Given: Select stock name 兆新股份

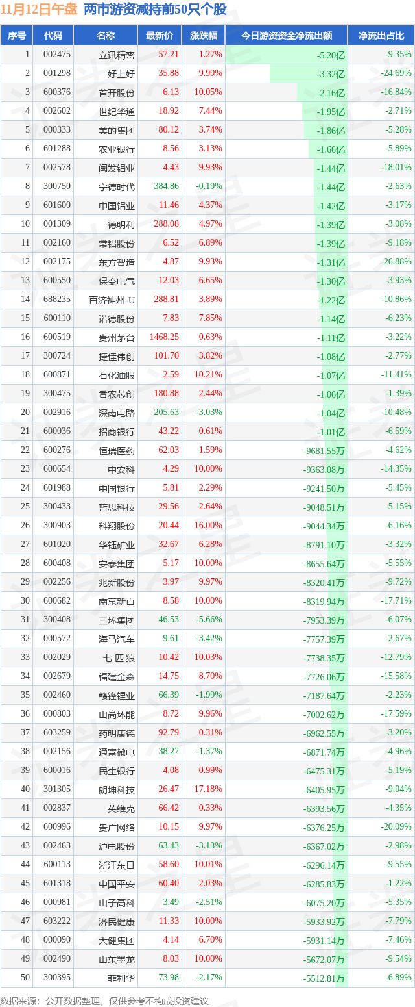Looking at the screenshot, I should click(x=117, y=583).
